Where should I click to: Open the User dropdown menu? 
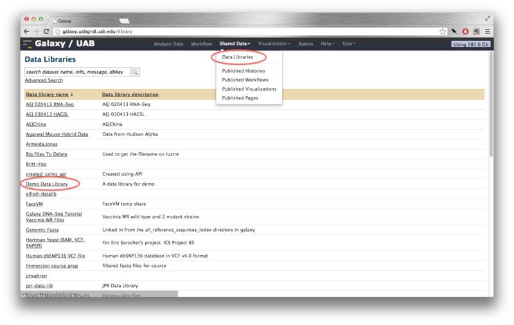tap(349, 44)
